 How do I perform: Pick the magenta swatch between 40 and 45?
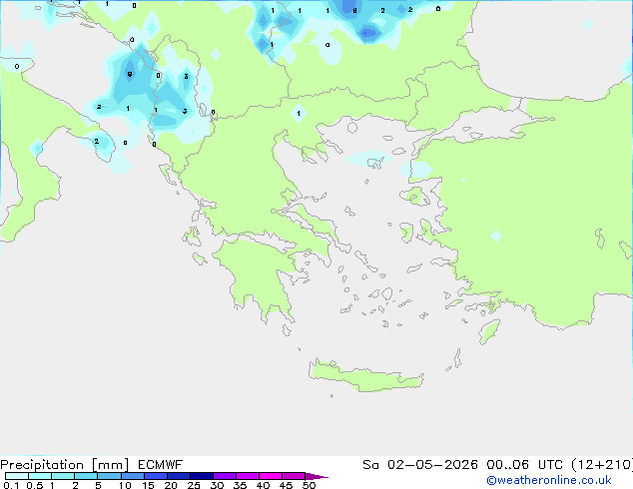tap(271, 476)
